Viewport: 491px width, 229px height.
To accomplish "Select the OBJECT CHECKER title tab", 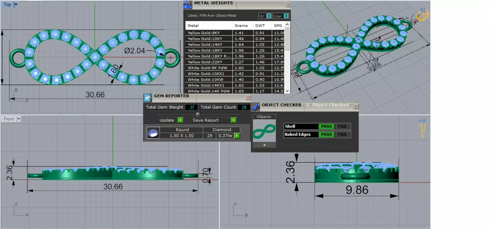I will (281, 105).
